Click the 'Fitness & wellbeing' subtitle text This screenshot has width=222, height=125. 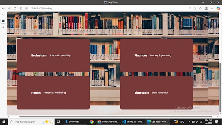click(x=55, y=93)
